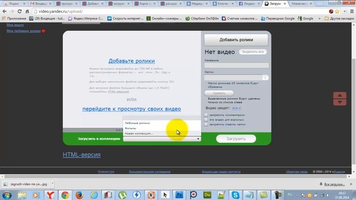The width and height of the screenshot is (356, 200).
Task: Tick the adult video checkbox
Action: click(206, 120)
